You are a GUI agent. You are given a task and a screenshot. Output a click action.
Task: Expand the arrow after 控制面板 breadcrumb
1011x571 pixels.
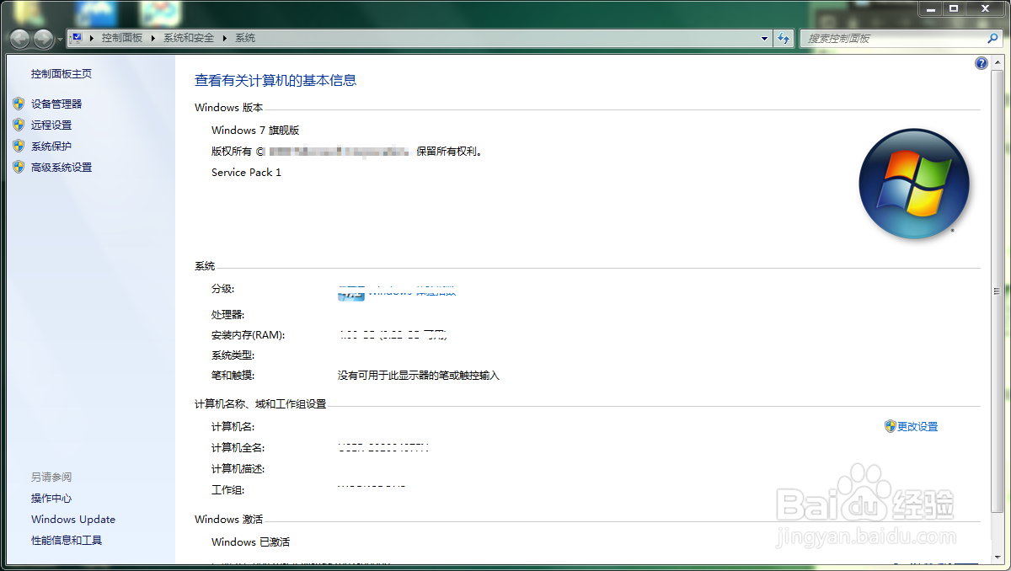(x=153, y=38)
